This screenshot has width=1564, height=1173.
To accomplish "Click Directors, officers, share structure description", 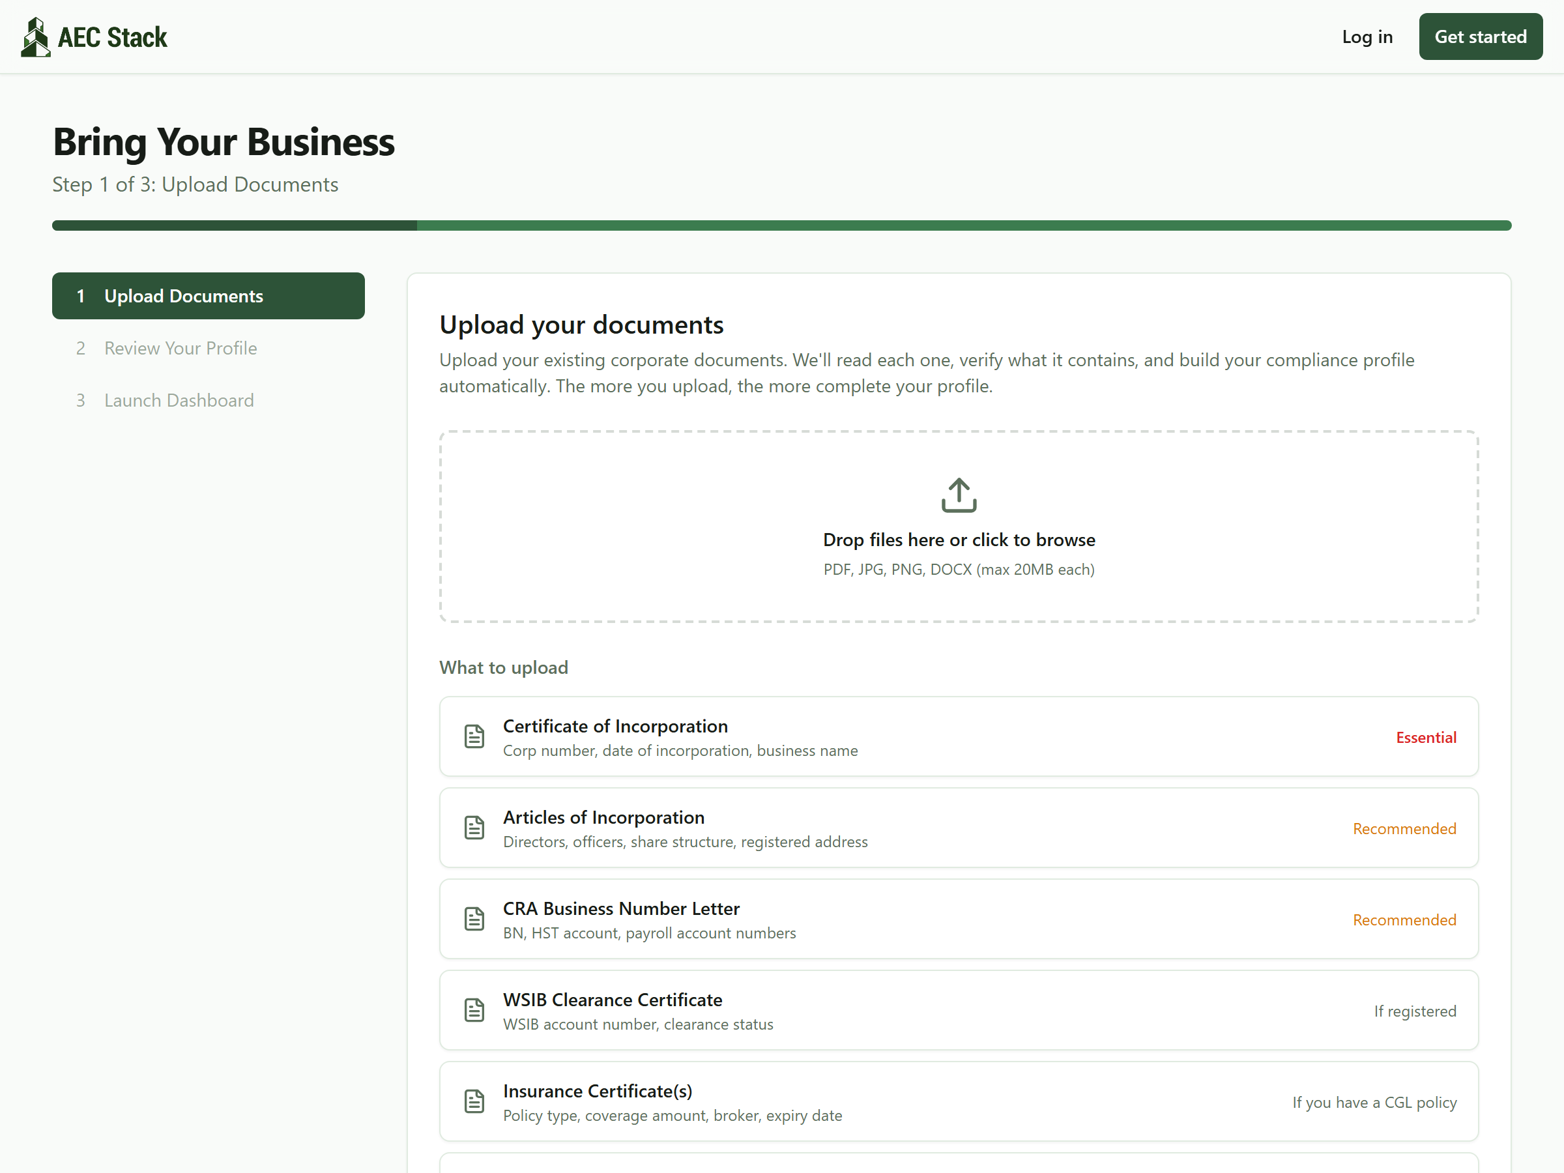I will [x=685, y=842].
